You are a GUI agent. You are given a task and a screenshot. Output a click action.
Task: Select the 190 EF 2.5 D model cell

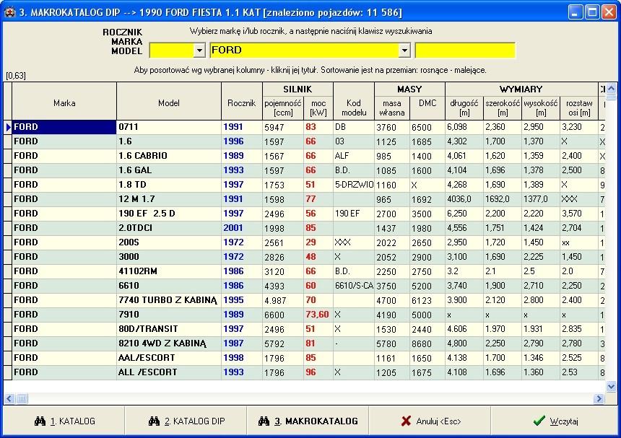click(169, 214)
